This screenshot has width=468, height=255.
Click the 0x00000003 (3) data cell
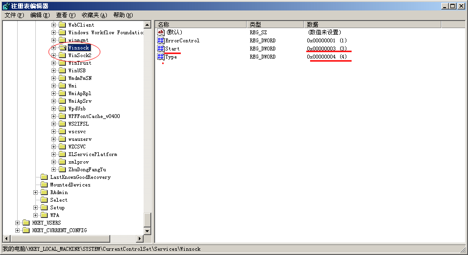(327, 49)
